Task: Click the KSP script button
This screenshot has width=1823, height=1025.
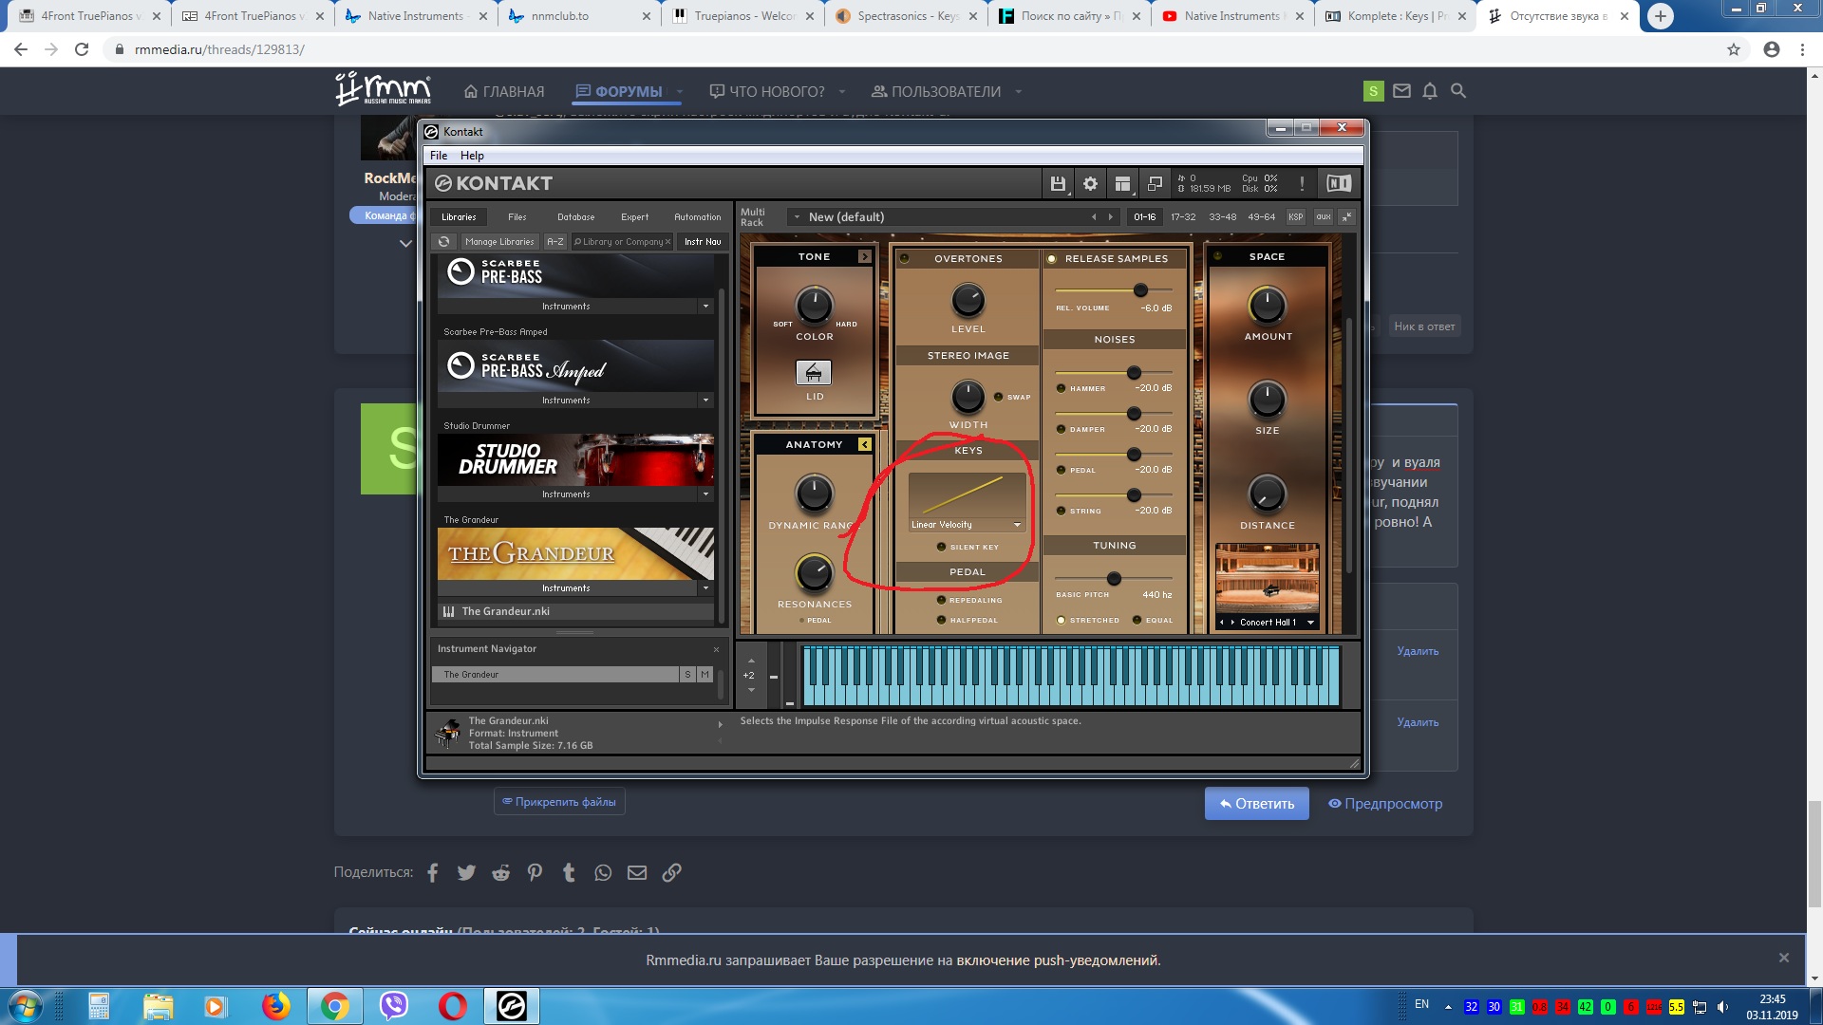Action: click(1295, 217)
